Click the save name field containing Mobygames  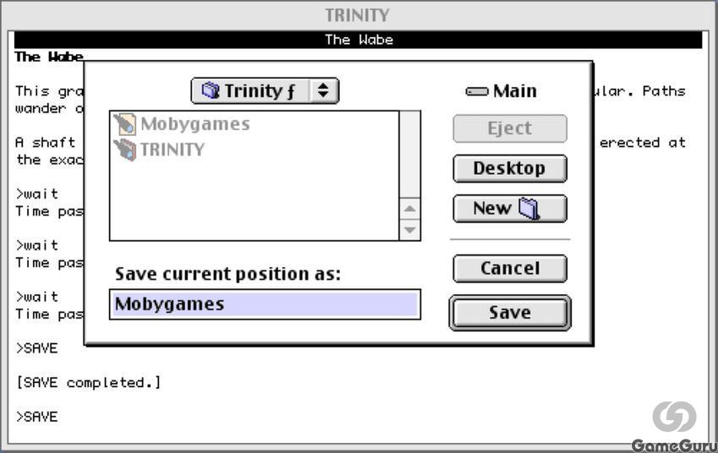pos(265,304)
